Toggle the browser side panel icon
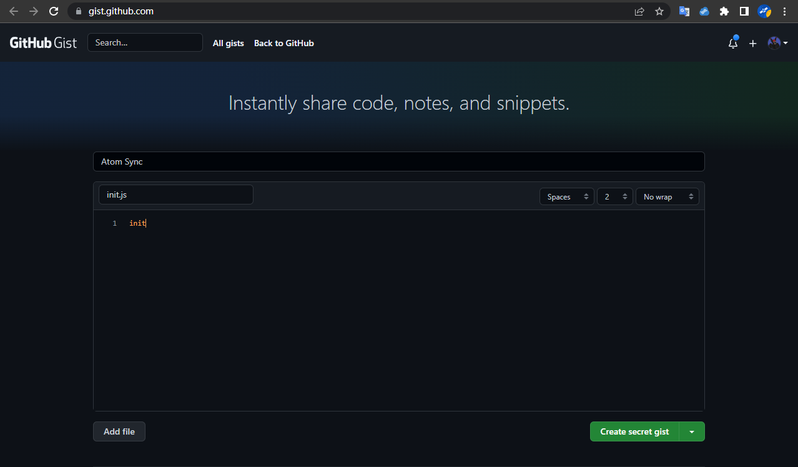 (x=744, y=11)
